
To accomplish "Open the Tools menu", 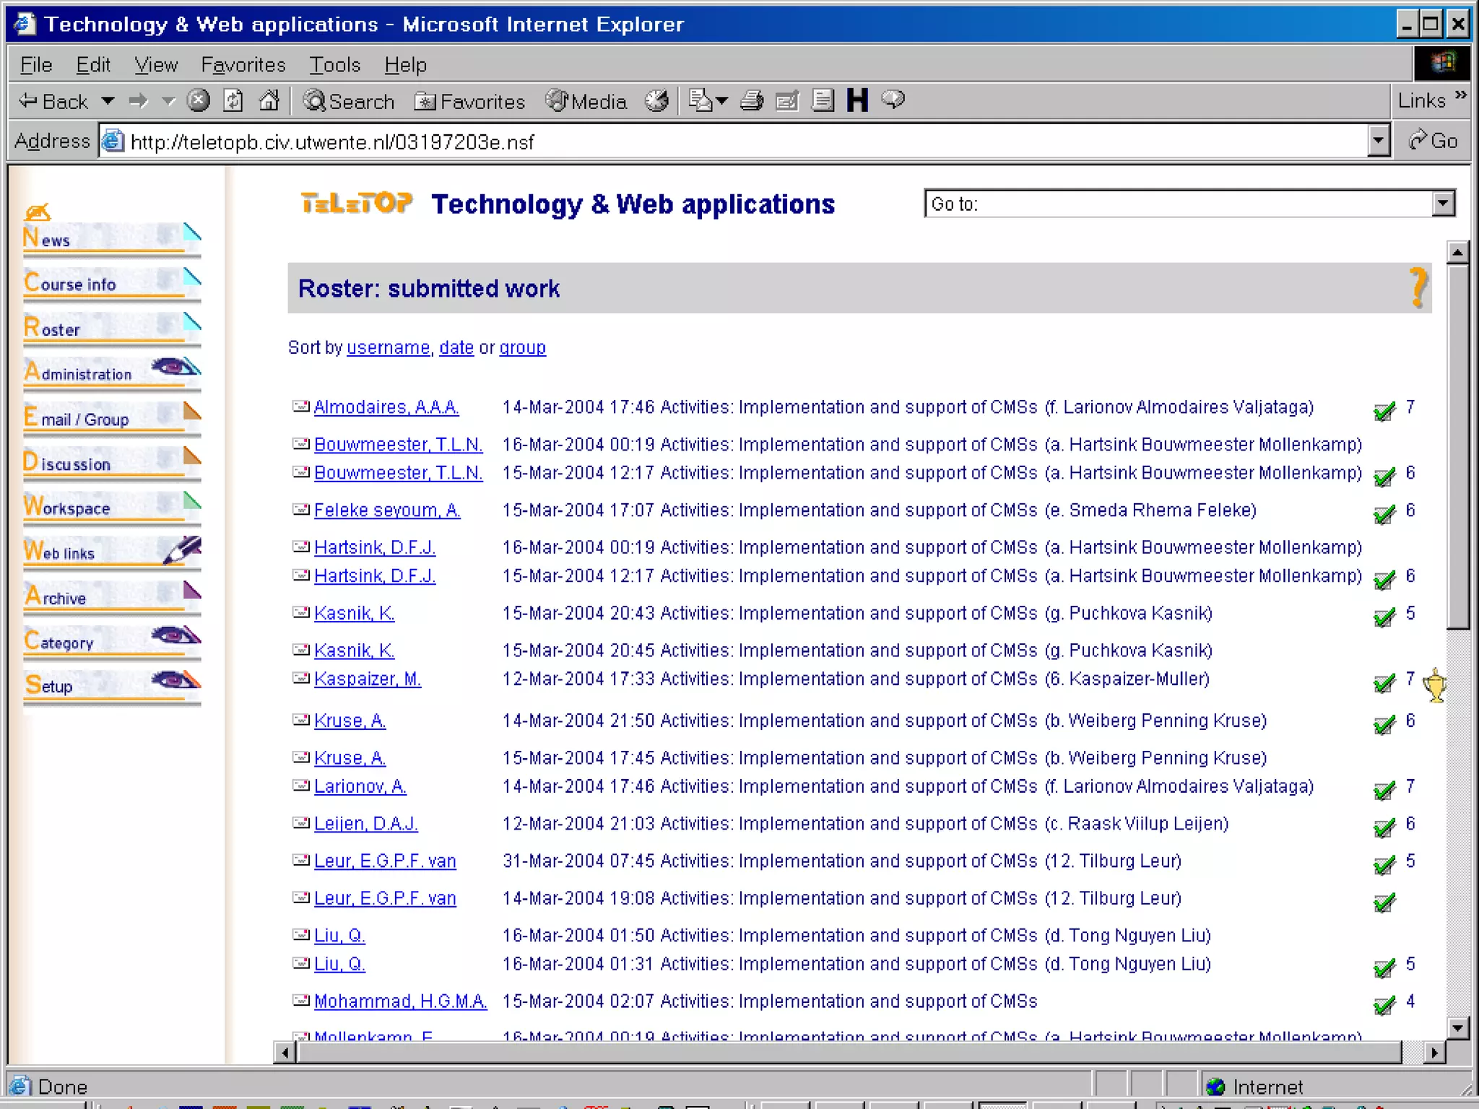I will 334,65.
